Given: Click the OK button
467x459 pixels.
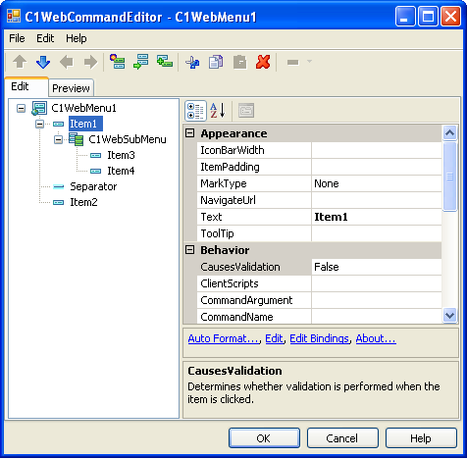Looking at the screenshot, I should [264, 438].
